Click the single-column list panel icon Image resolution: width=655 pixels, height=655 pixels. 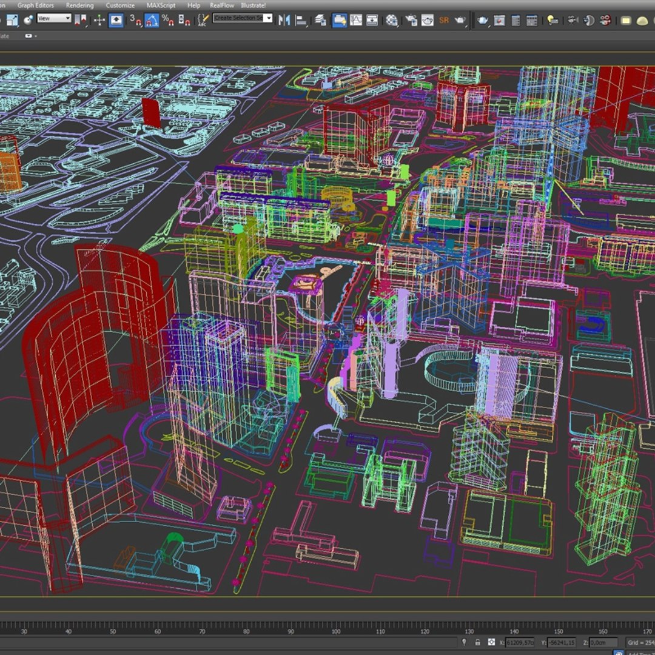point(516,19)
